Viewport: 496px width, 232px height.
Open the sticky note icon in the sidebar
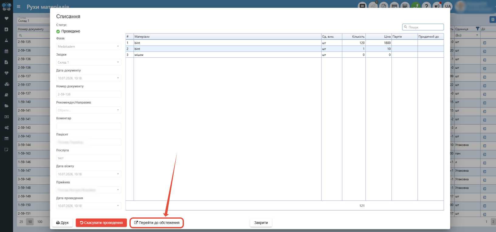tap(6, 150)
